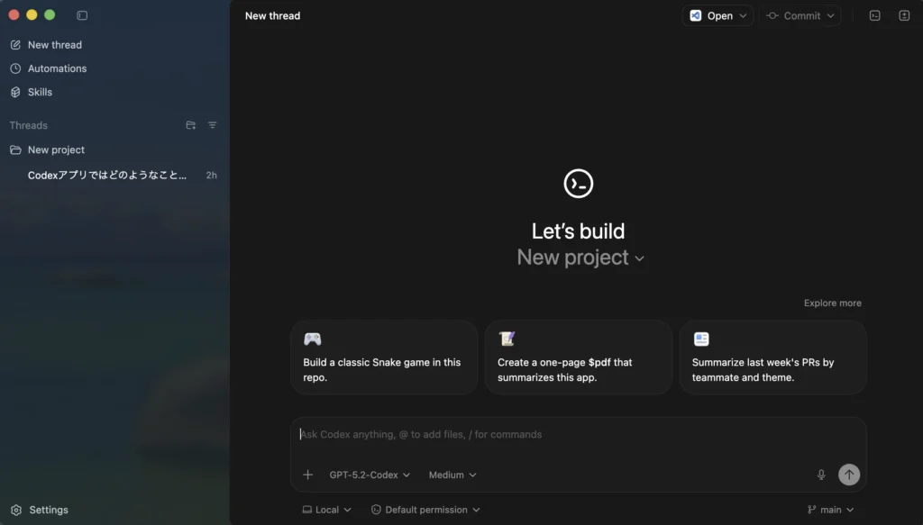Click the Explore more link
The image size is (923, 525).
point(832,303)
